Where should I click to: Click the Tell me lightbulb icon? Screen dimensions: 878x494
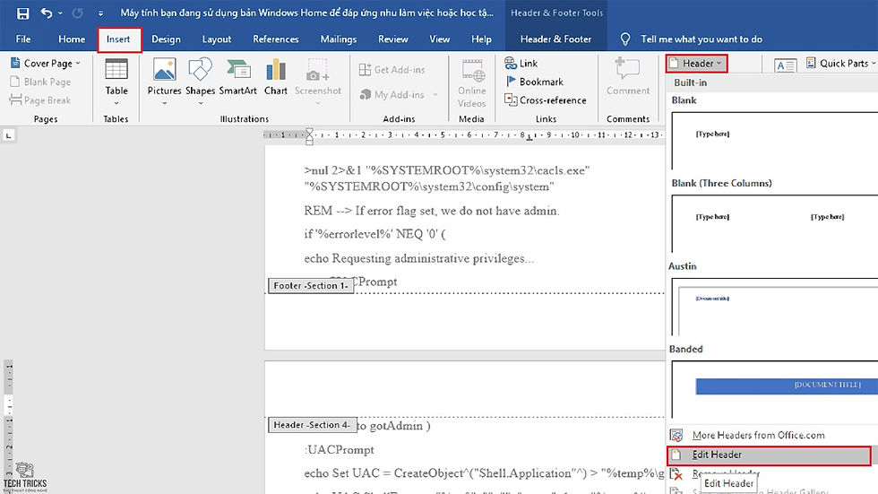point(625,39)
